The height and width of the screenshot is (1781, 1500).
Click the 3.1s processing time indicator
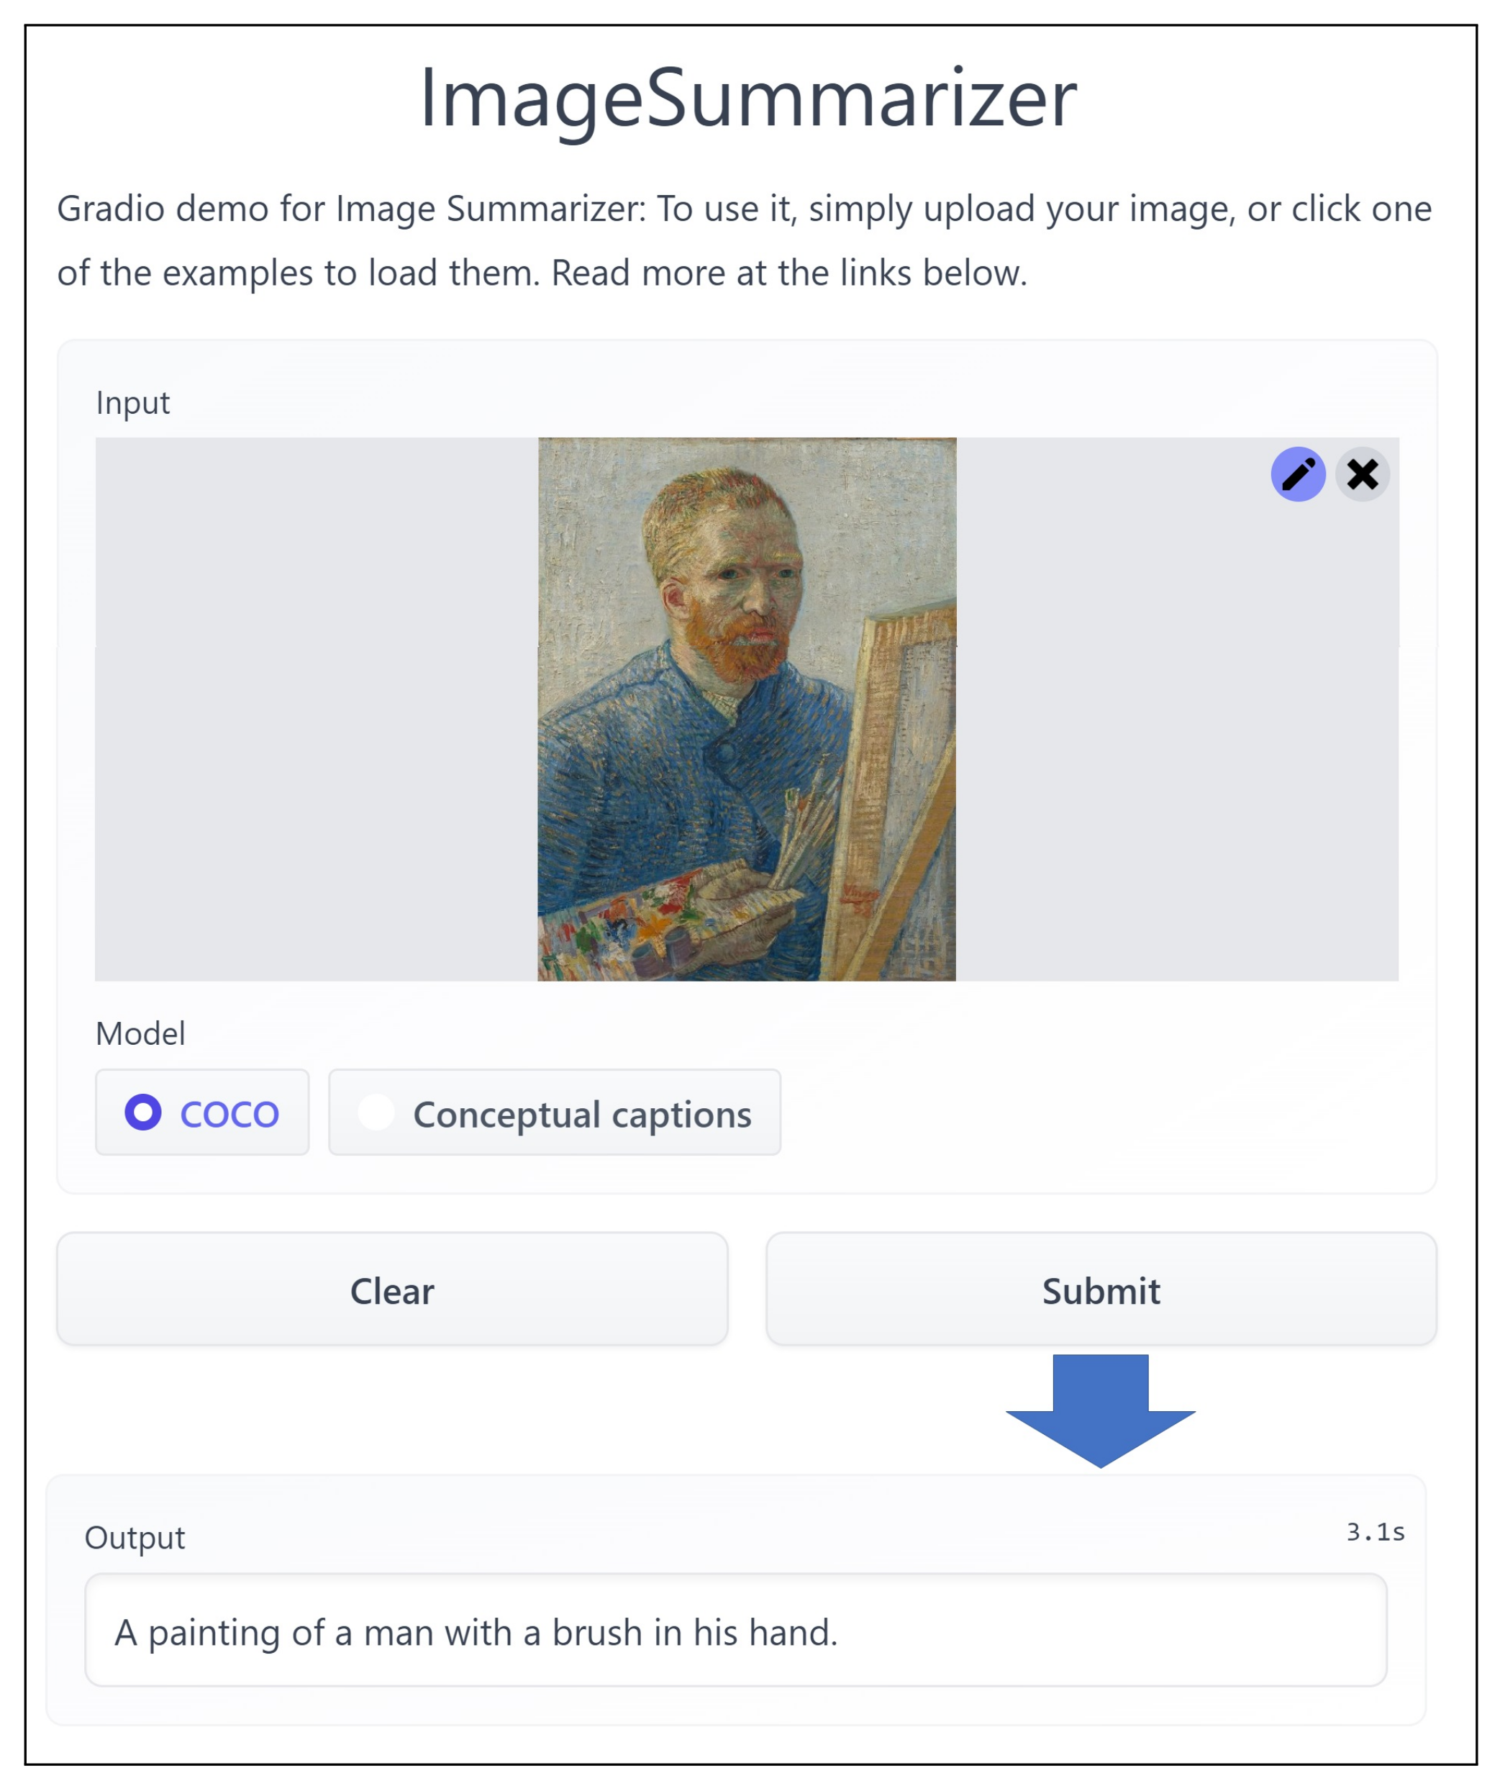click(x=1374, y=1532)
